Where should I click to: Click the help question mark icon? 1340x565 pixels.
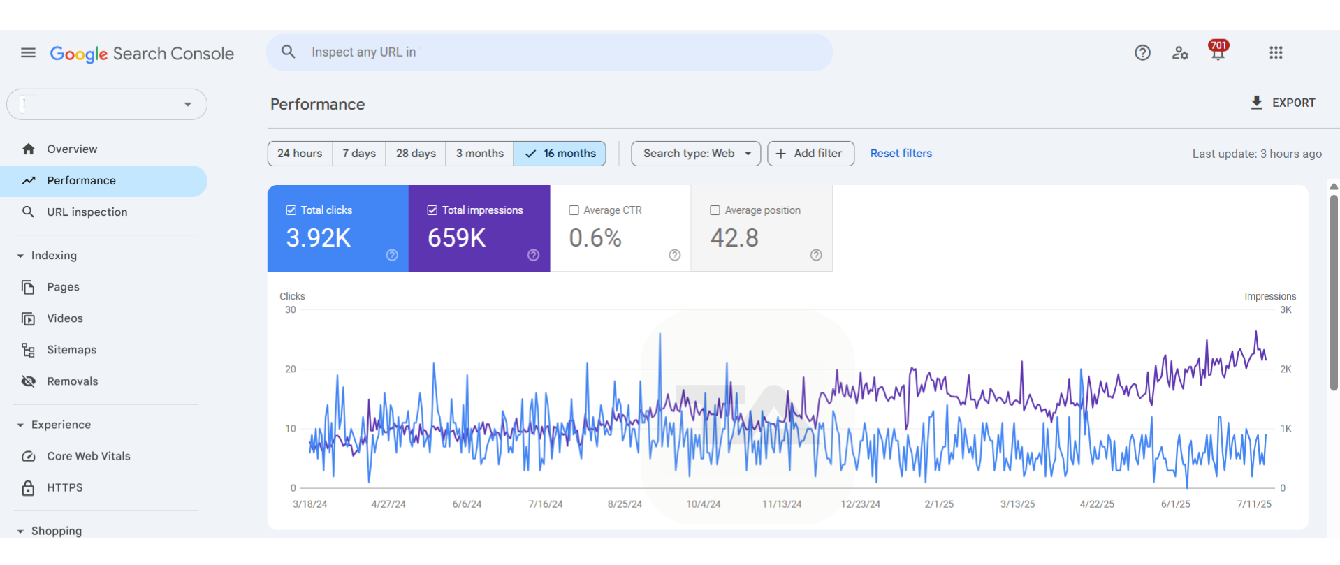pos(1142,52)
